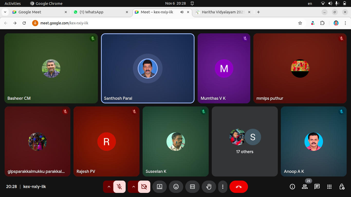Turn on the camera
The image size is (351, 197).
144,187
